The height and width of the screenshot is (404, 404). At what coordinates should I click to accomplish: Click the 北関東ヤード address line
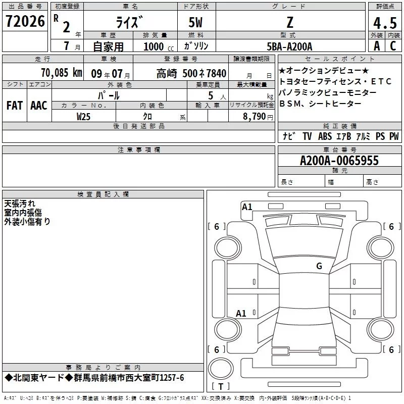(94, 378)
